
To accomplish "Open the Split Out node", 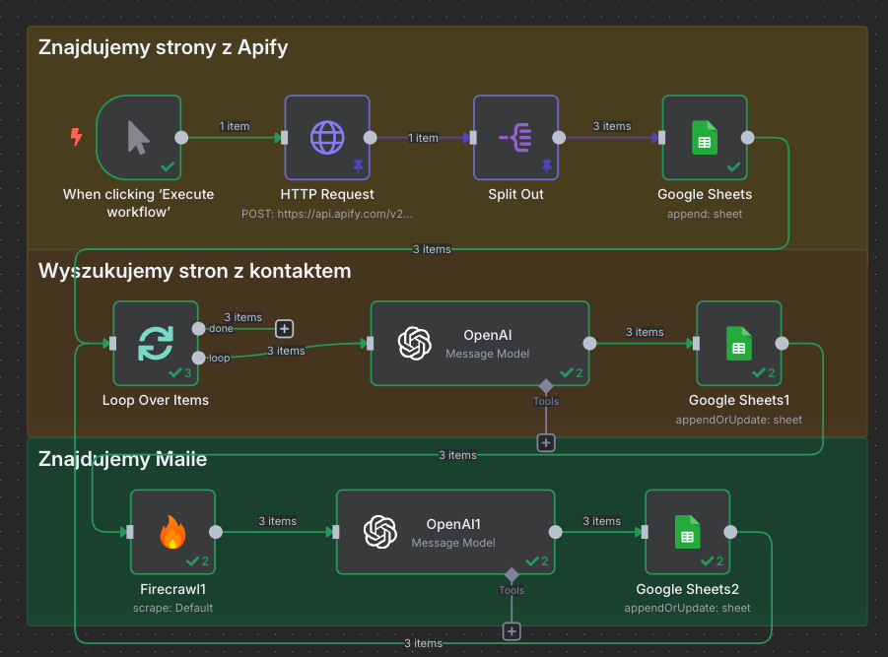I will [515, 138].
